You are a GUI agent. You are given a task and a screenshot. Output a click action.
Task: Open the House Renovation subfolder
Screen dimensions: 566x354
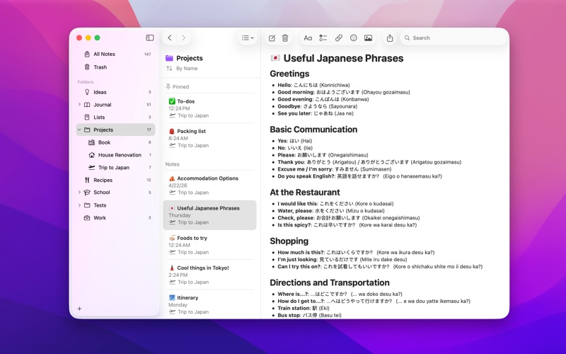coord(115,155)
